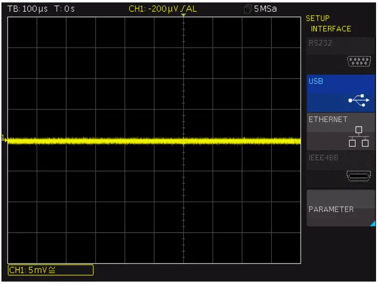Viewport: 378px width, 284px height.
Task: Click the Ethernet network topology icon
Action: click(x=359, y=137)
